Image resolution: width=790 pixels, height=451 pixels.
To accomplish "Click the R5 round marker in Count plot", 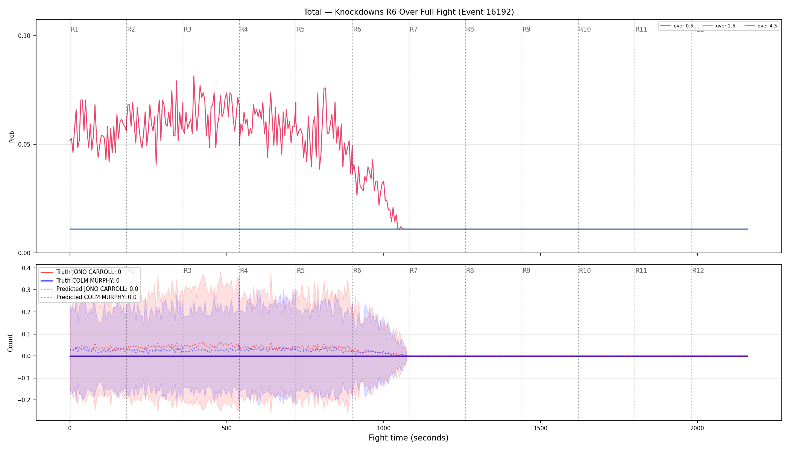I will click(301, 271).
